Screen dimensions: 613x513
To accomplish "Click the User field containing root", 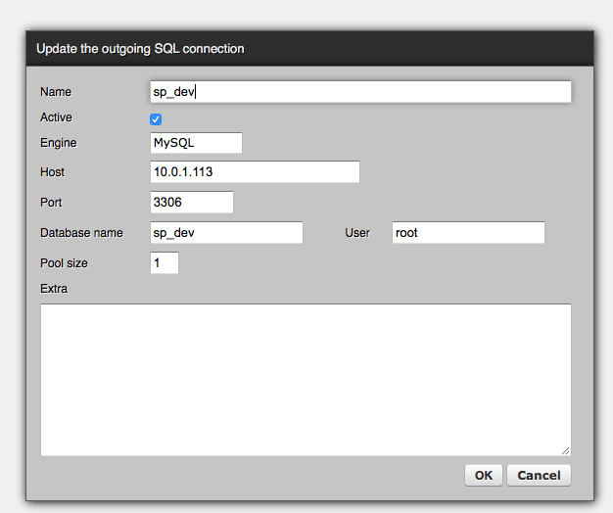I will pyautogui.click(x=467, y=233).
